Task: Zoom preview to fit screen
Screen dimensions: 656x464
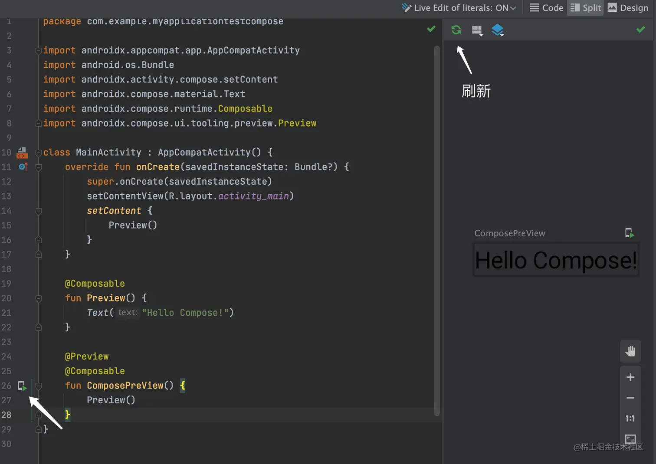Action: tap(630, 438)
